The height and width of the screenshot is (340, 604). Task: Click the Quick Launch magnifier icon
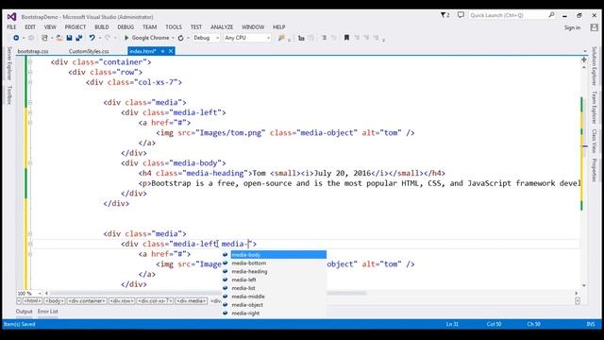(551, 15)
